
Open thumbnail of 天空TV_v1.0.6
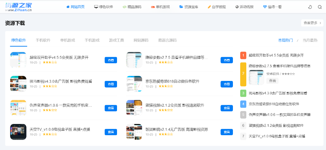point(18,132)
